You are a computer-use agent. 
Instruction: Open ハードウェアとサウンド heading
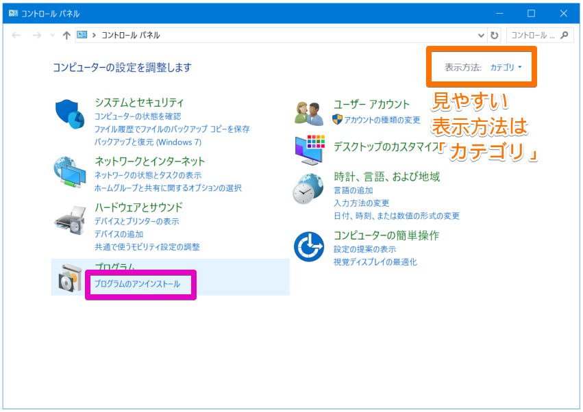click(138, 207)
